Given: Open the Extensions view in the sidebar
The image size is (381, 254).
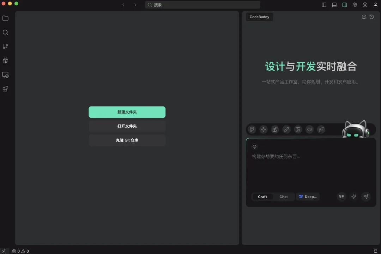Looking at the screenshot, I should click(5, 89).
